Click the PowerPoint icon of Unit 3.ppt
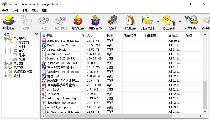This screenshot has height=120, width=210. (44, 89)
